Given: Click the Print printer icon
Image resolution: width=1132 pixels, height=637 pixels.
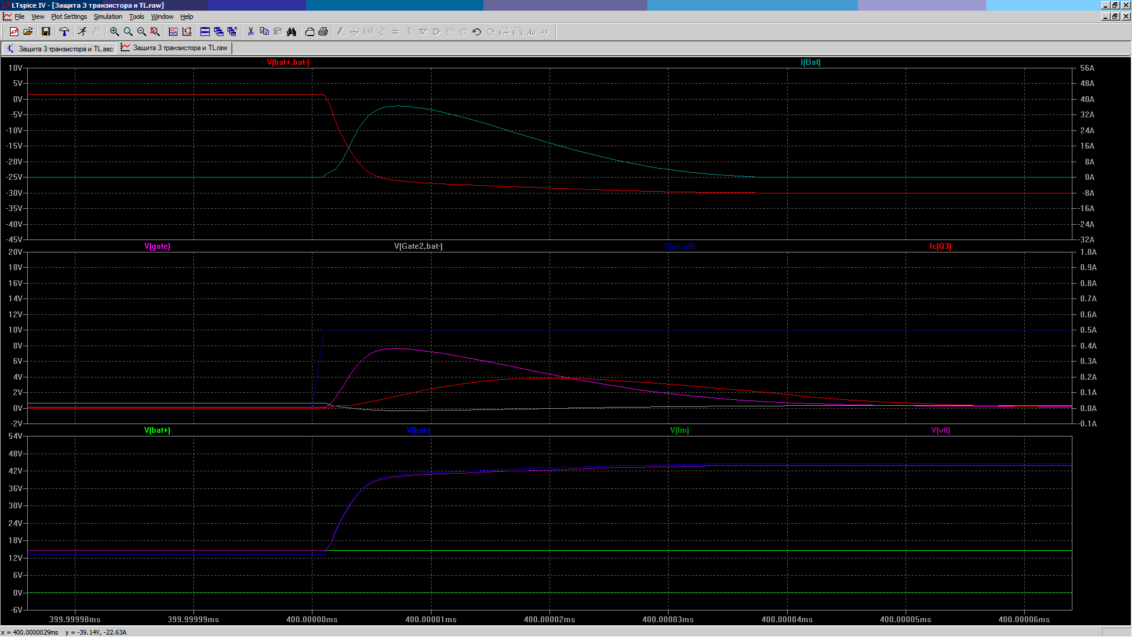Looking at the screenshot, I should pyautogui.click(x=323, y=32).
